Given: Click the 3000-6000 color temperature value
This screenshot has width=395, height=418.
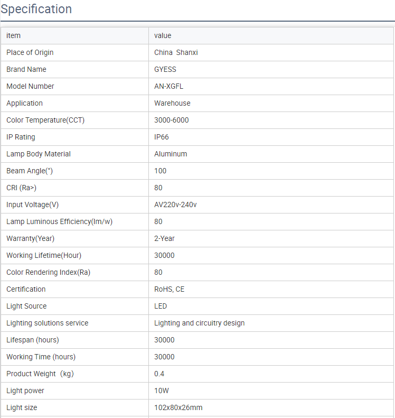Looking at the screenshot, I should point(171,120).
